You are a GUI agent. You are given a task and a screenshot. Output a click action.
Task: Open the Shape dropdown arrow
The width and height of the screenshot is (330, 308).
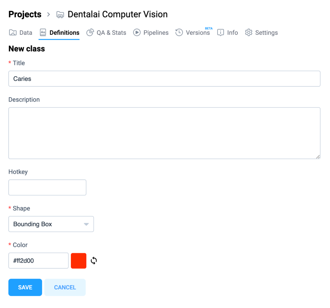point(86,224)
